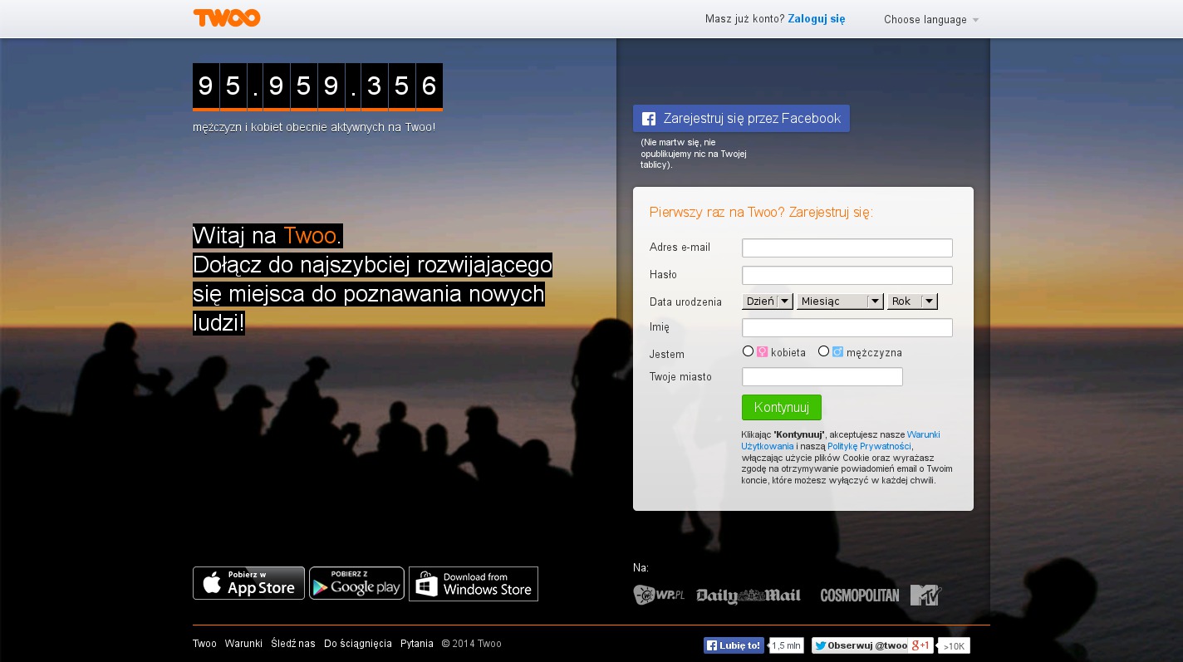Click the MTV press logo
1183x662 pixels.
point(925,595)
